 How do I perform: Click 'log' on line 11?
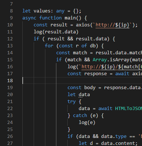point(38,32)
